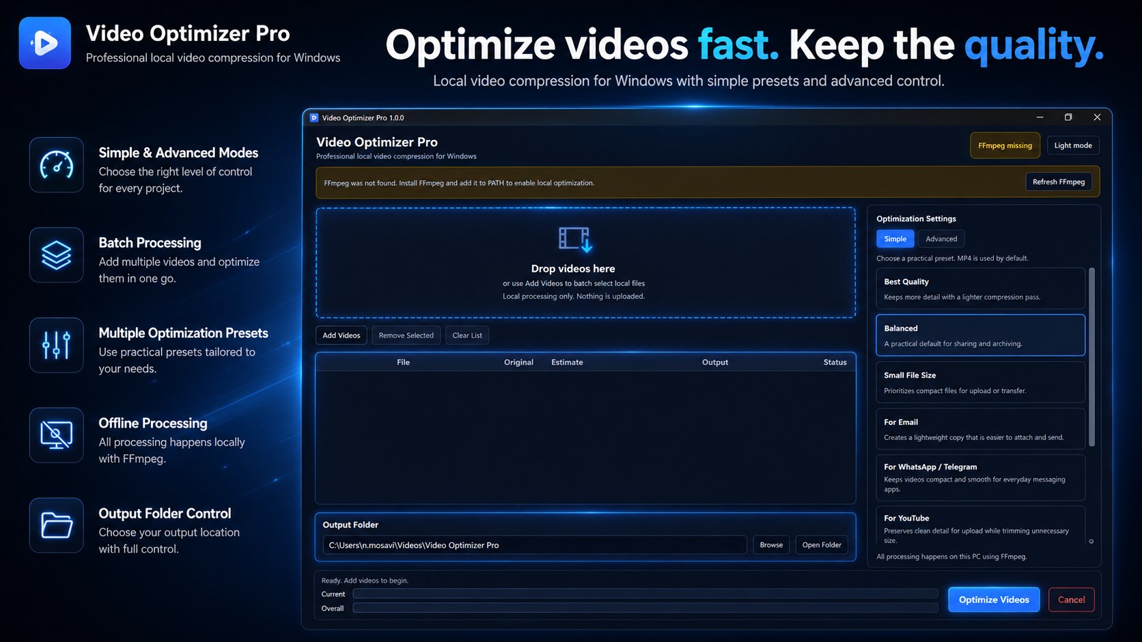The width and height of the screenshot is (1142, 642).
Task: Start optimizing with Optimize Videos
Action: point(994,600)
